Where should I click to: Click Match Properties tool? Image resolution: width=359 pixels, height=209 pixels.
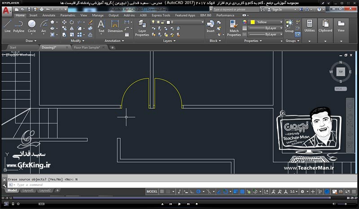(234, 28)
